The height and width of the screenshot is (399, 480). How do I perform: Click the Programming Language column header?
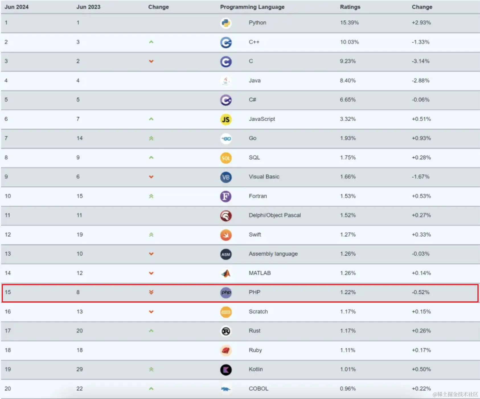252,7
